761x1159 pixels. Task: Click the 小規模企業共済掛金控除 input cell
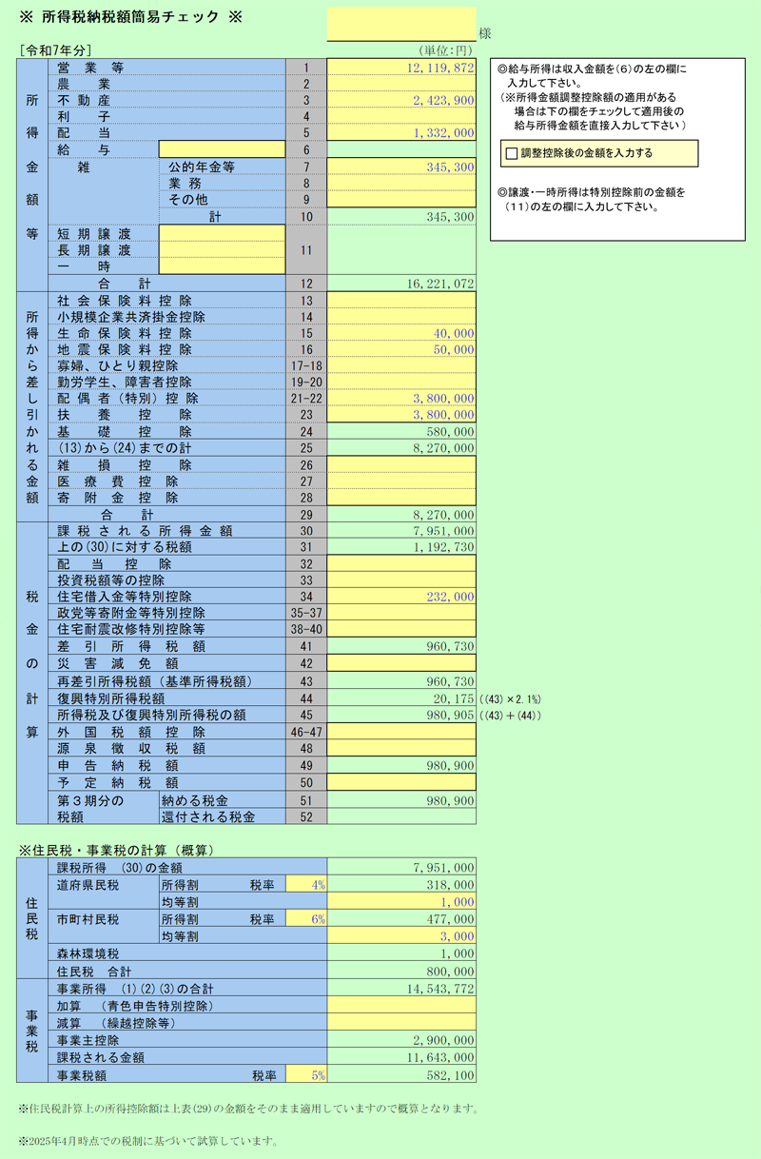pos(401,317)
